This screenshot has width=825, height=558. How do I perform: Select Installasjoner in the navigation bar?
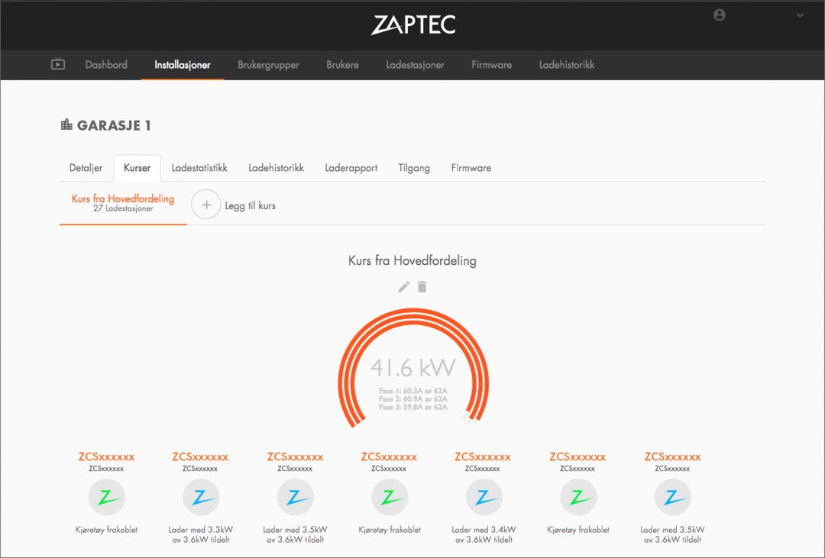183,65
